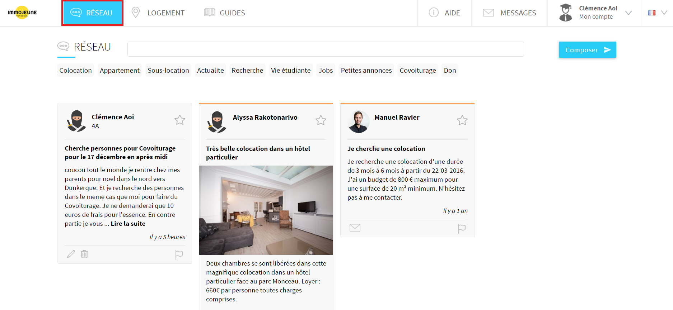Click Lire la suite link

pos(128,224)
